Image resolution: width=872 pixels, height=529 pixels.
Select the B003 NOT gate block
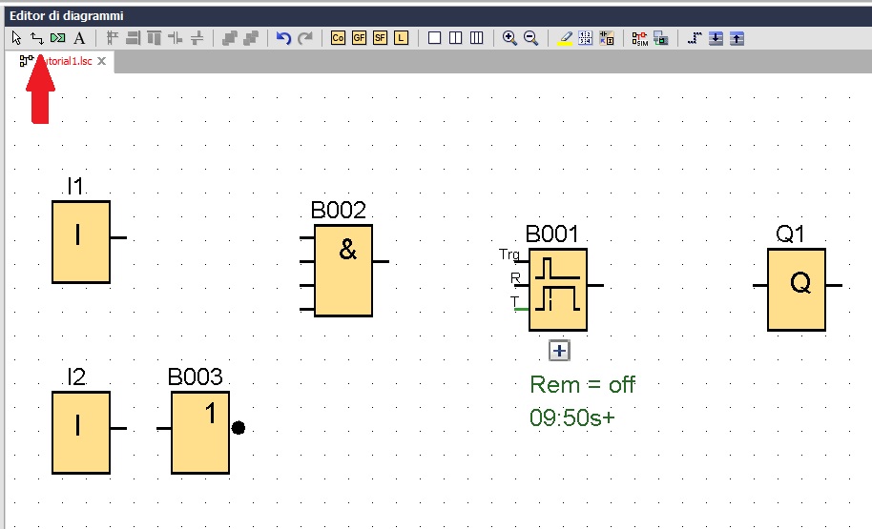200,433
